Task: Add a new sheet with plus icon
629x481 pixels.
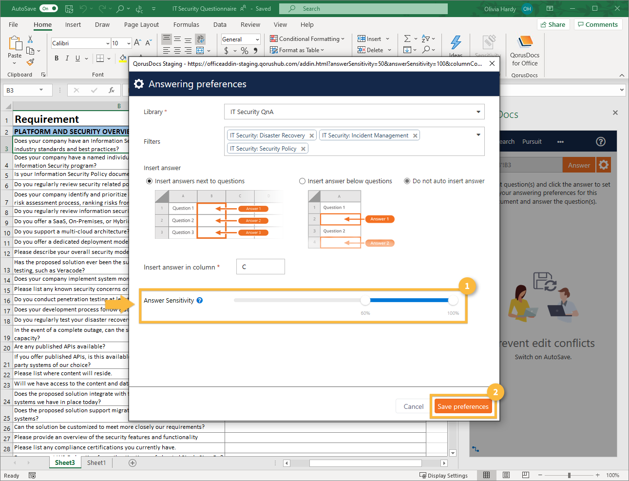Action: coord(133,463)
